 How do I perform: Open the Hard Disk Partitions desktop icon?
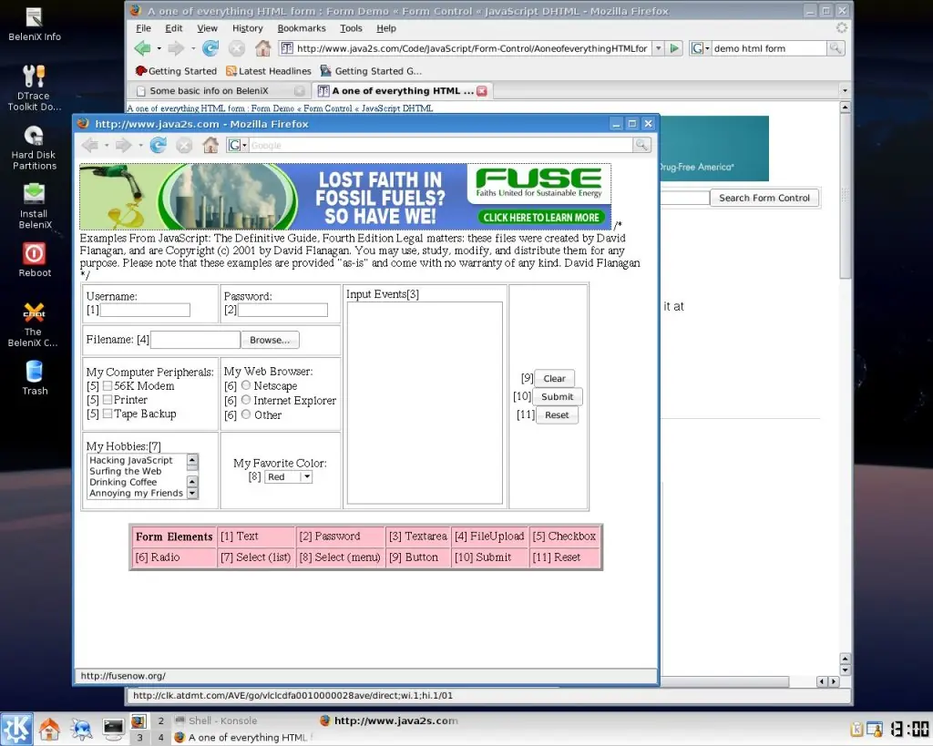tap(35, 148)
